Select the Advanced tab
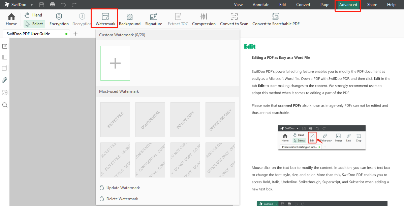 348,5
